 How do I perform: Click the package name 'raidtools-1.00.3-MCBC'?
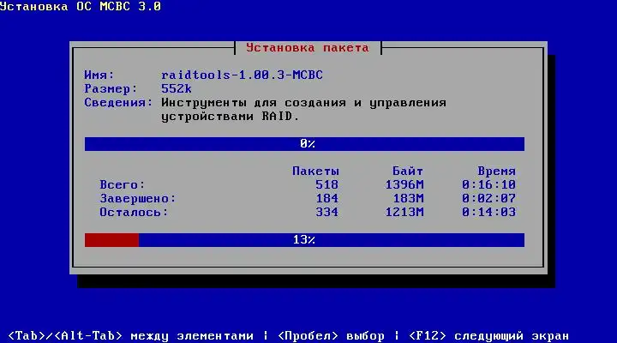[242, 75]
